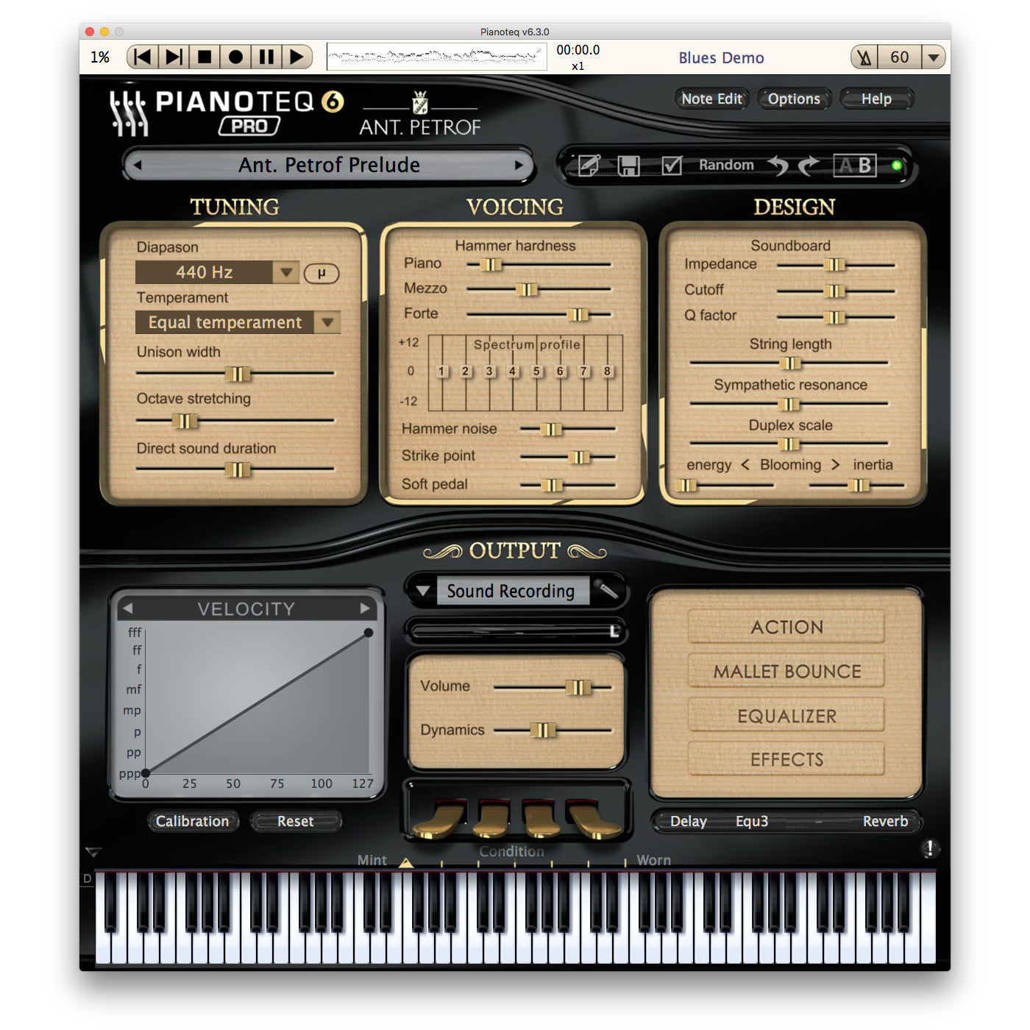Open the Note Edit panel
This screenshot has height=1030, width=1030.
tap(711, 99)
